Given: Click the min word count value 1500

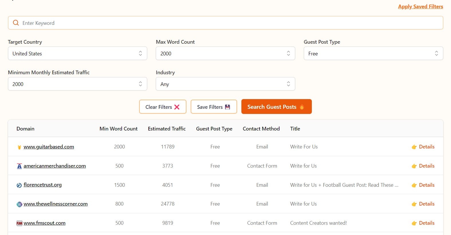Looking at the screenshot, I should [119, 185].
